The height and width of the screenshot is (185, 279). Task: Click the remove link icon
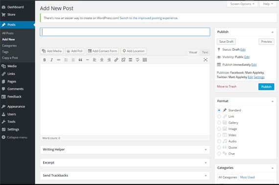tap(123, 60)
